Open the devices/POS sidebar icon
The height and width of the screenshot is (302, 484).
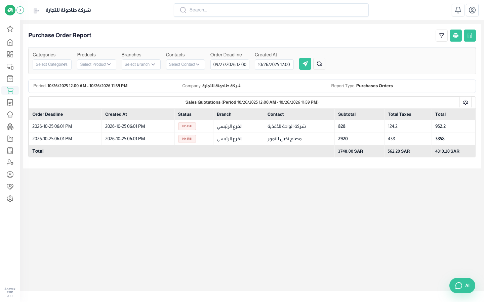tap(10, 66)
